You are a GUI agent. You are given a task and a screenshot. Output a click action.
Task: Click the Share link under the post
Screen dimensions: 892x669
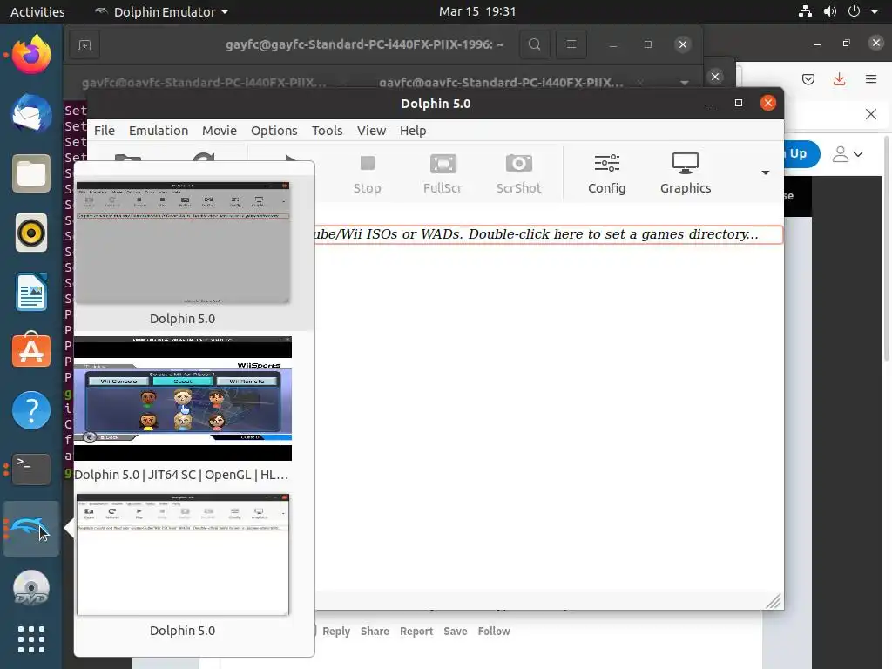pos(375,632)
